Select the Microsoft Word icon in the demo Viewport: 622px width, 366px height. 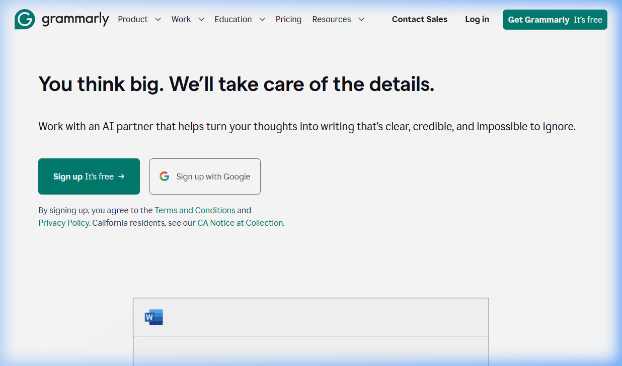(x=154, y=317)
